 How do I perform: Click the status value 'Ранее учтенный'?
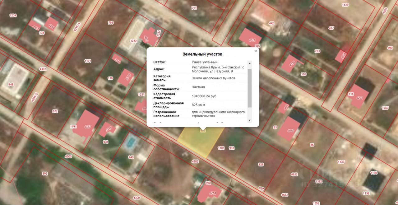205,62
